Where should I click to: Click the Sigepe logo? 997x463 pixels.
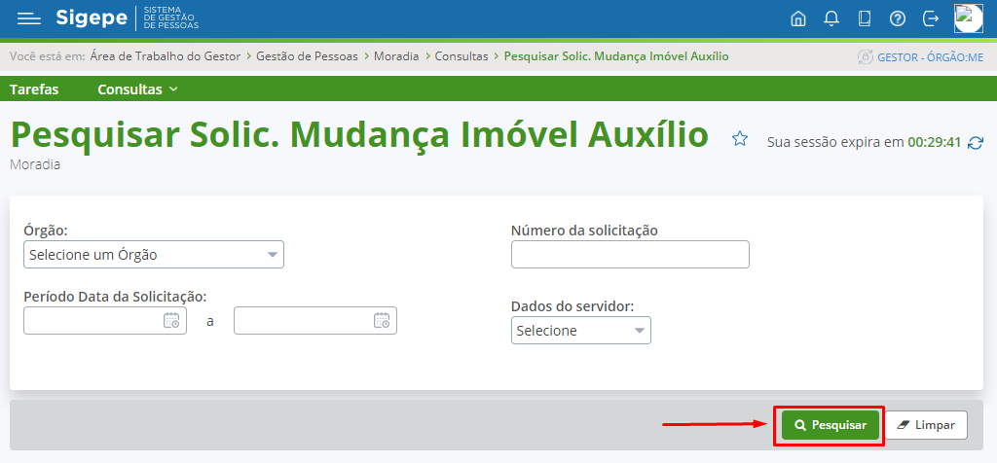click(x=91, y=18)
